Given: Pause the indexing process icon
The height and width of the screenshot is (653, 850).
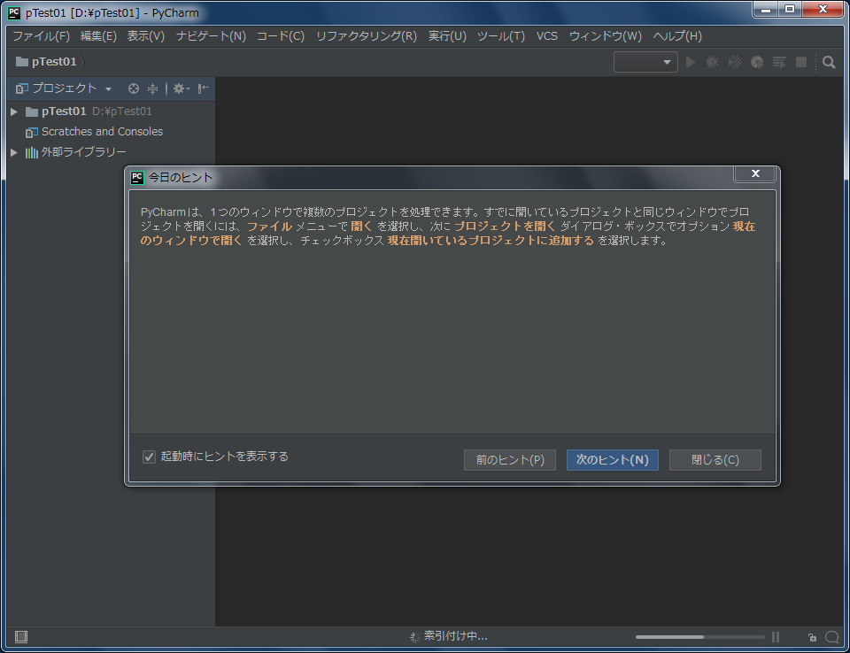Looking at the screenshot, I should [776, 637].
